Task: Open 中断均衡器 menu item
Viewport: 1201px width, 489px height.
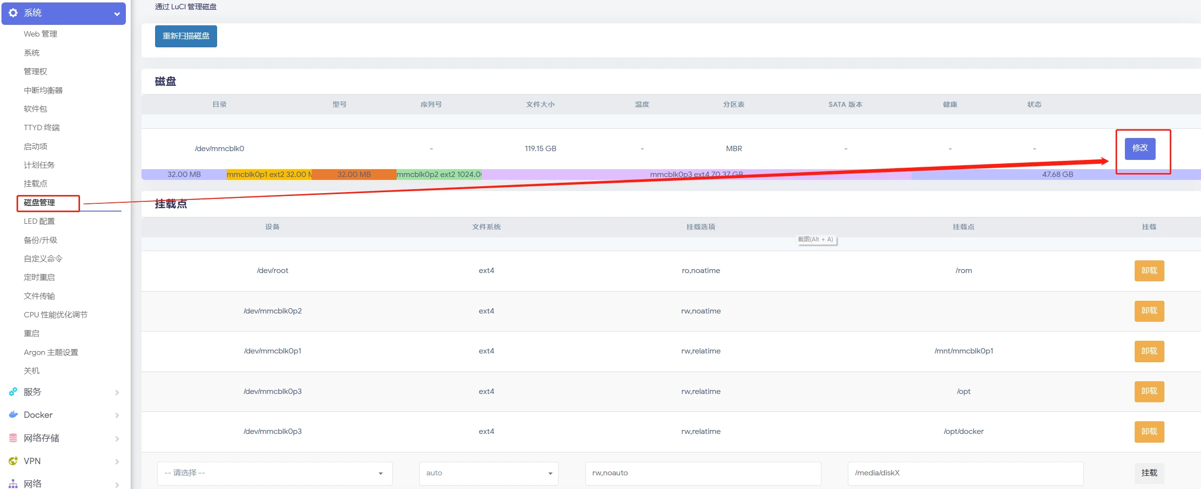Action: coord(43,90)
